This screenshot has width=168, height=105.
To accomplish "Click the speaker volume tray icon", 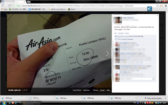I will click(161, 103).
